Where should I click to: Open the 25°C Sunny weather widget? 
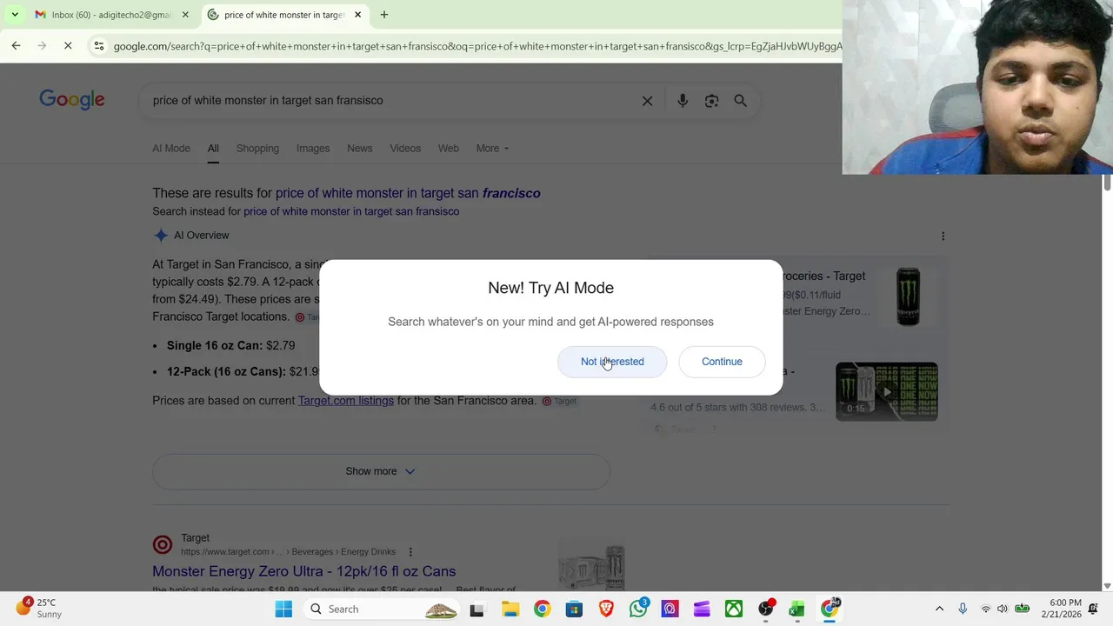click(x=39, y=608)
